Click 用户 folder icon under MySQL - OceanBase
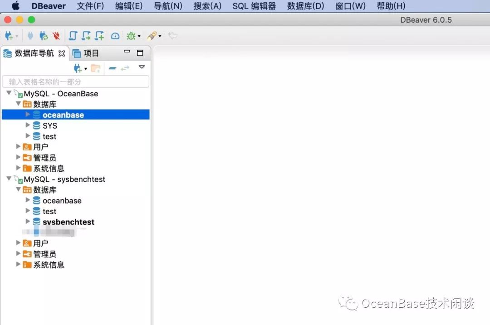The height and width of the screenshot is (325, 490). tap(27, 147)
